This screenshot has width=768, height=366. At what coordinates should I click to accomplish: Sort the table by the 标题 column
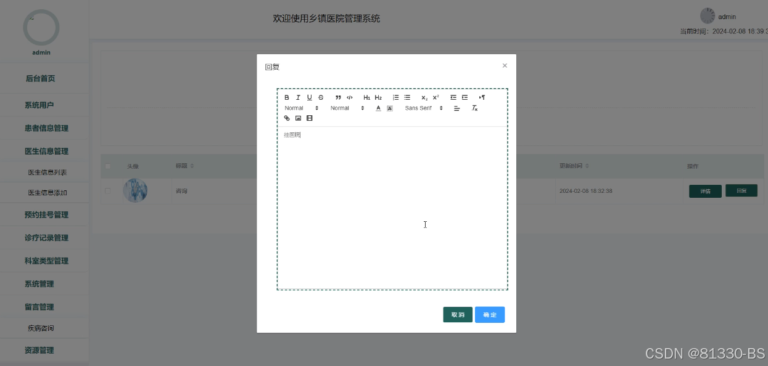(191, 166)
